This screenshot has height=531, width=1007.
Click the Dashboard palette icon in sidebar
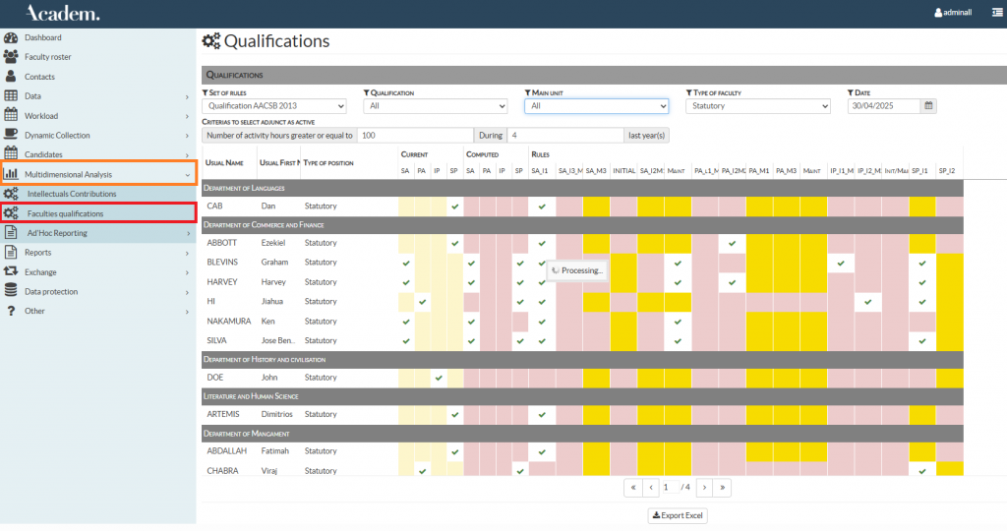click(11, 37)
